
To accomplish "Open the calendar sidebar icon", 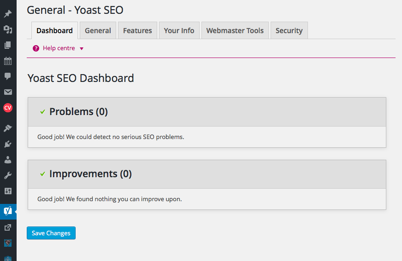I will coord(8,61).
